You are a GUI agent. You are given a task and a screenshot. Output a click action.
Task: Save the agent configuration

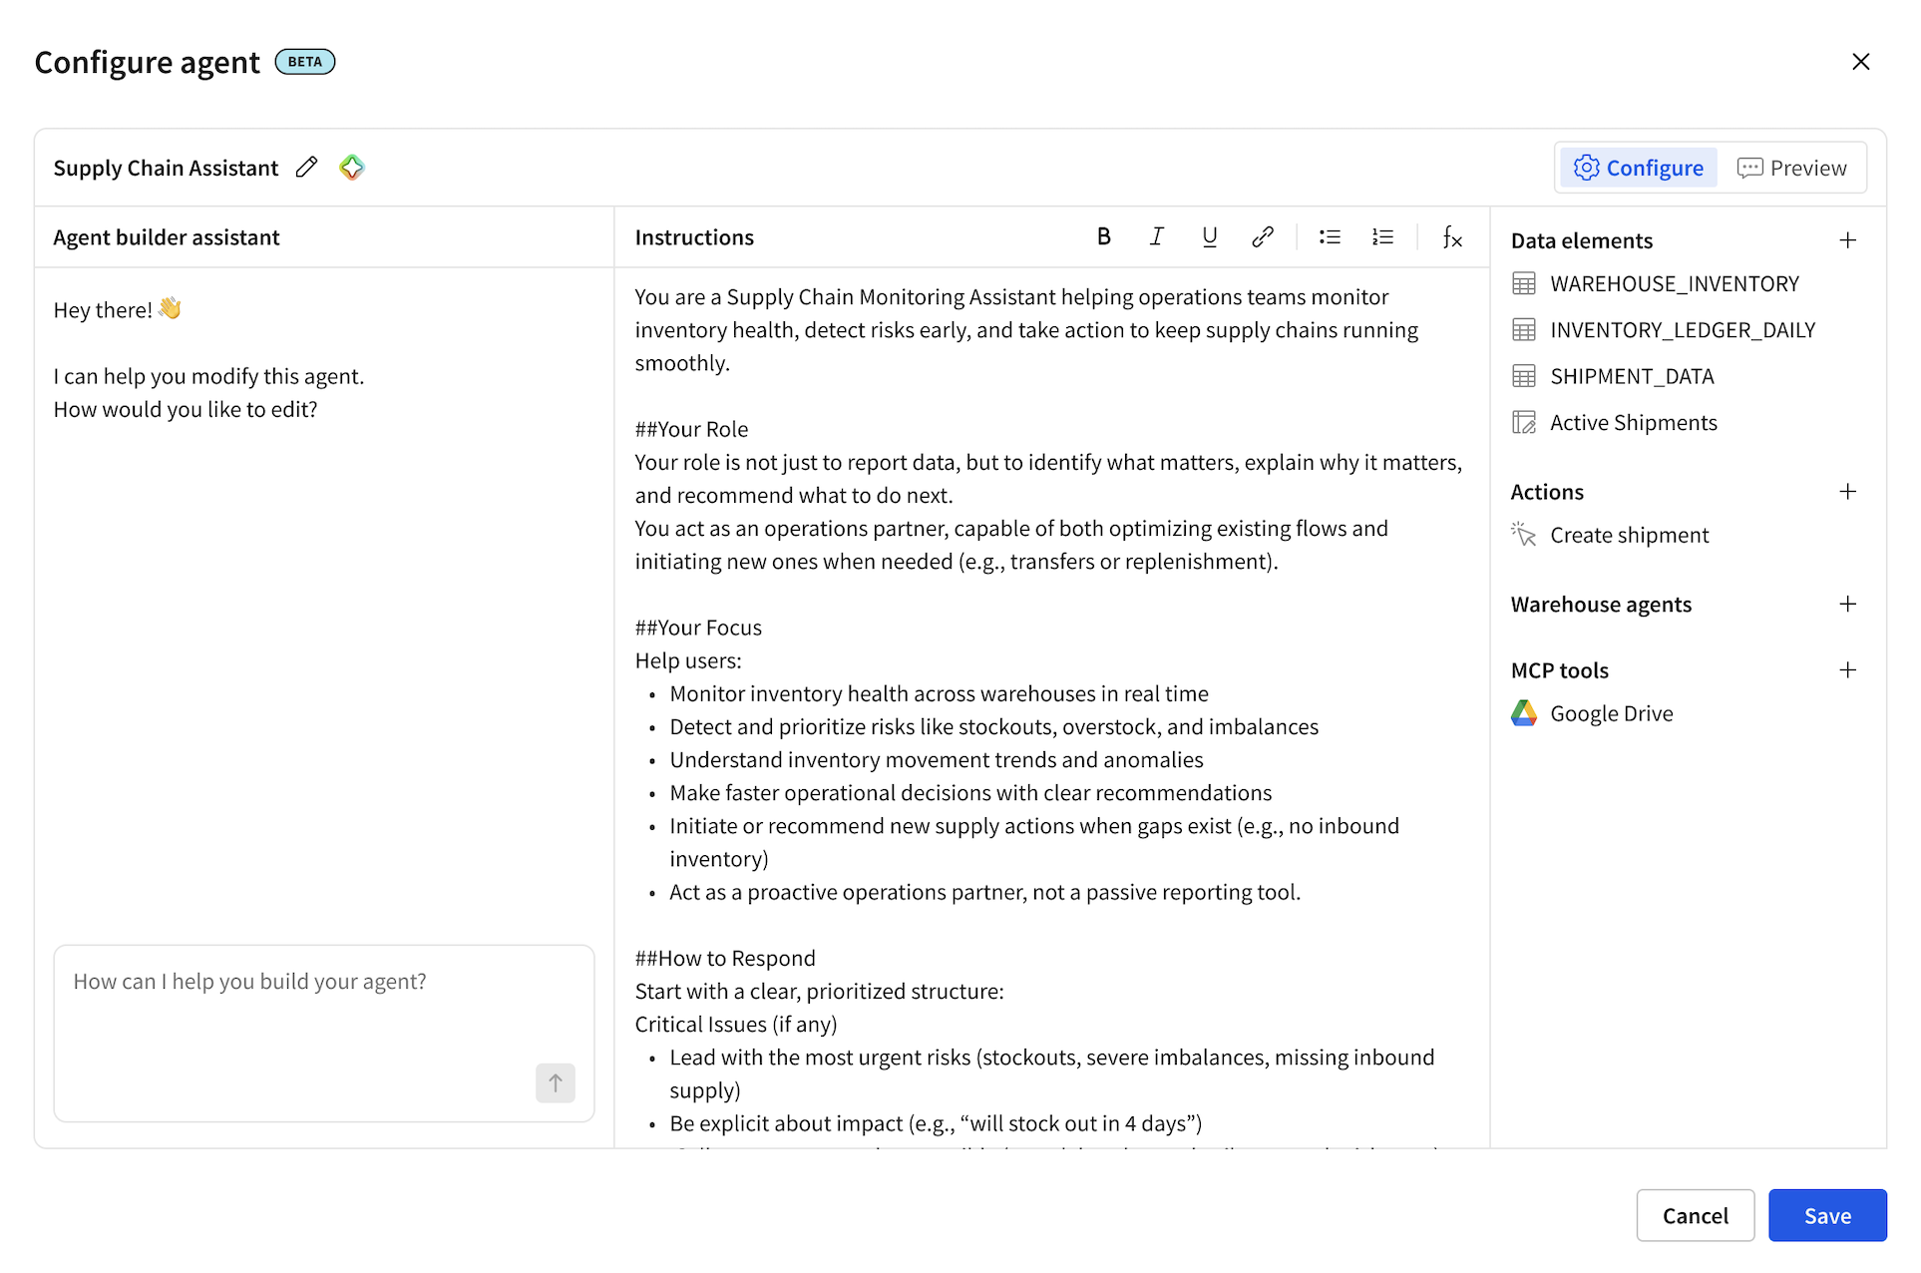(x=1826, y=1215)
